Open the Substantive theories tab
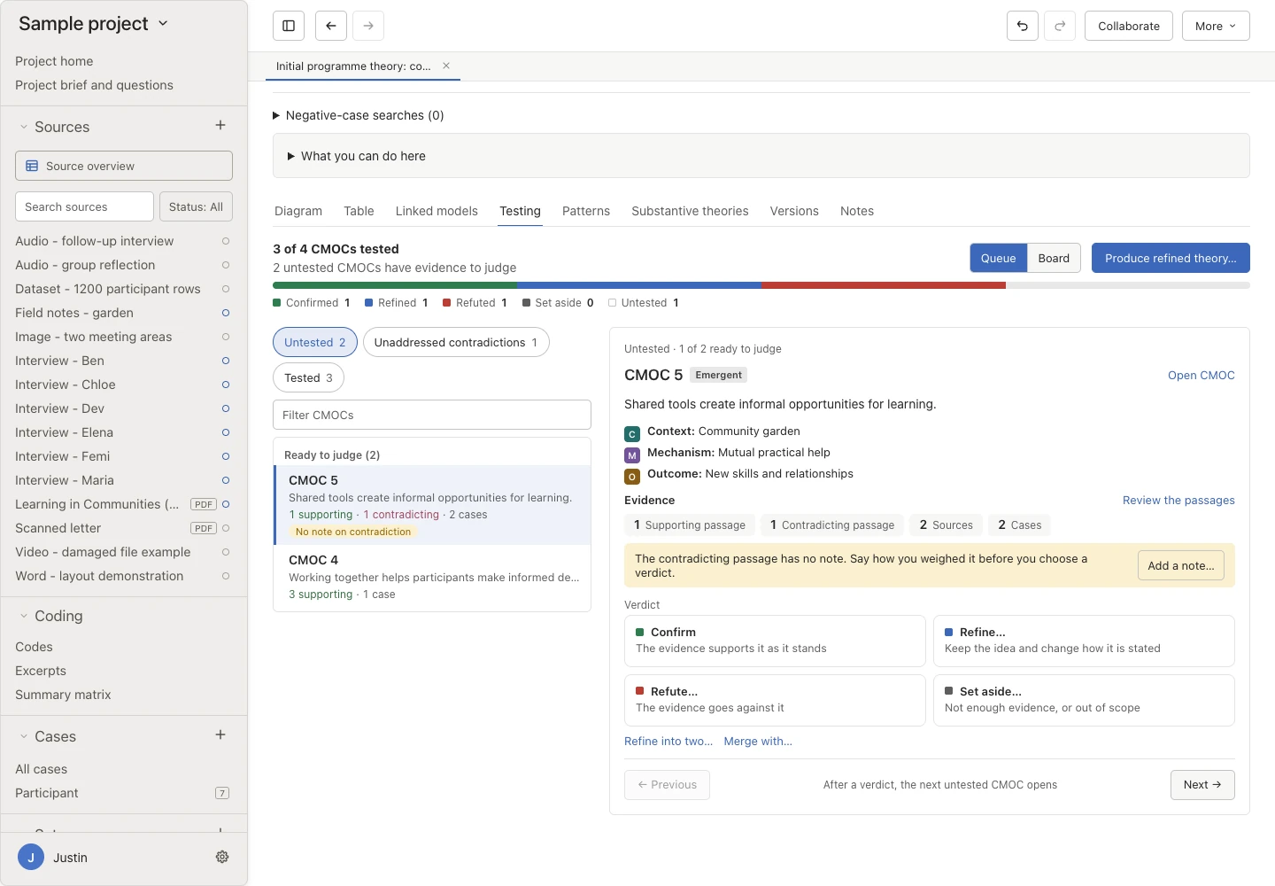The height and width of the screenshot is (886, 1275). (x=690, y=211)
